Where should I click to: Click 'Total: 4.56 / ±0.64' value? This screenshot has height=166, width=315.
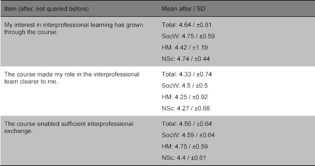point(187,124)
